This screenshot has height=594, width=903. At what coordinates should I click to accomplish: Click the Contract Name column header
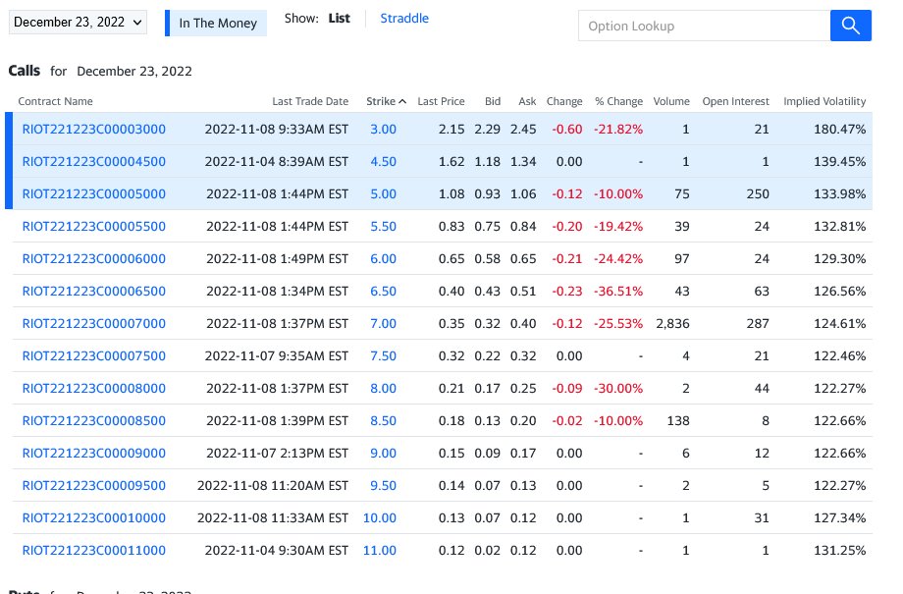[55, 101]
